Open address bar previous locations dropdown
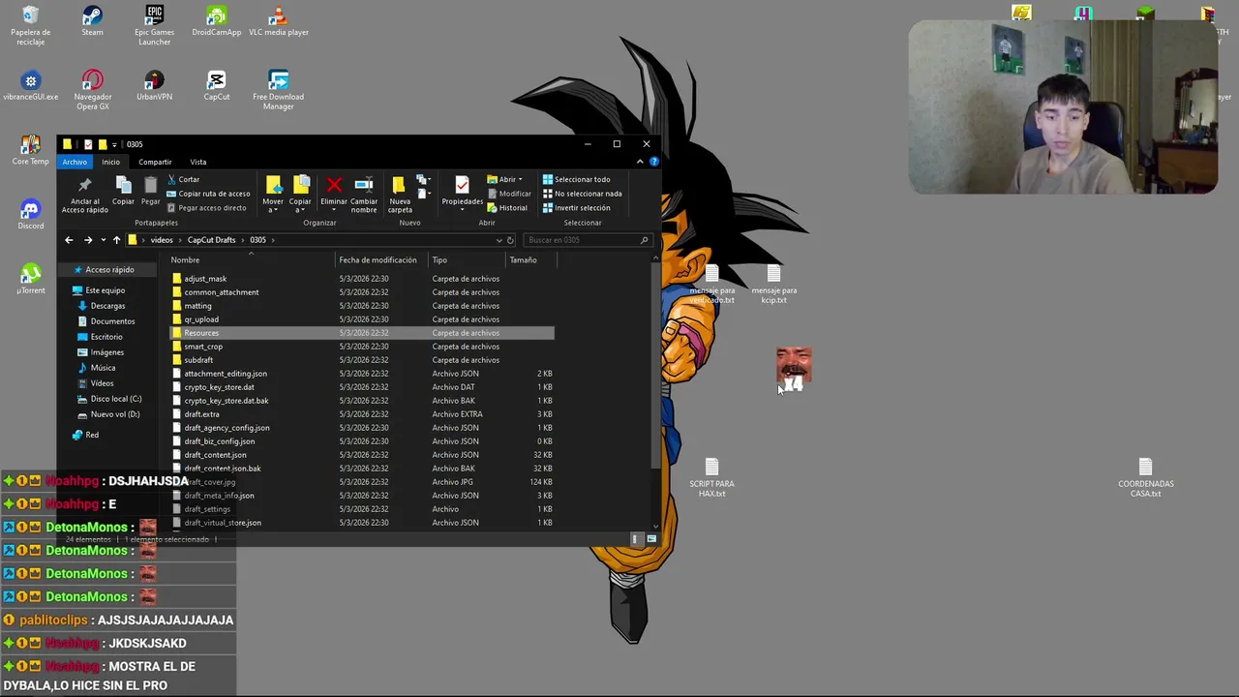Viewport: 1239px width, 697px height. 499,240
